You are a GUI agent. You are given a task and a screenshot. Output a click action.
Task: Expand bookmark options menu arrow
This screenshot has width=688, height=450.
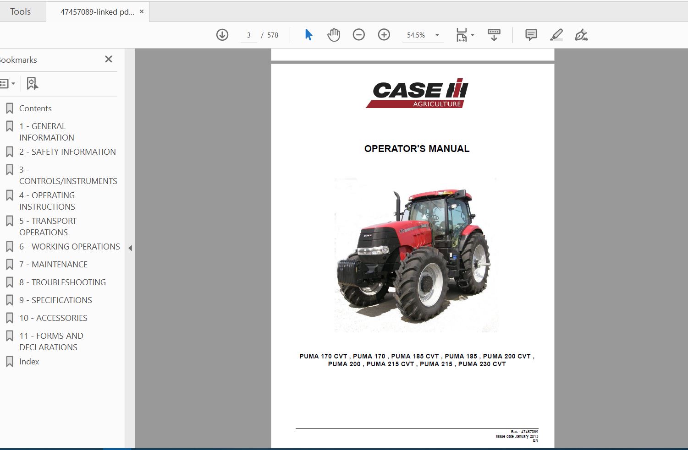[13, 83]
